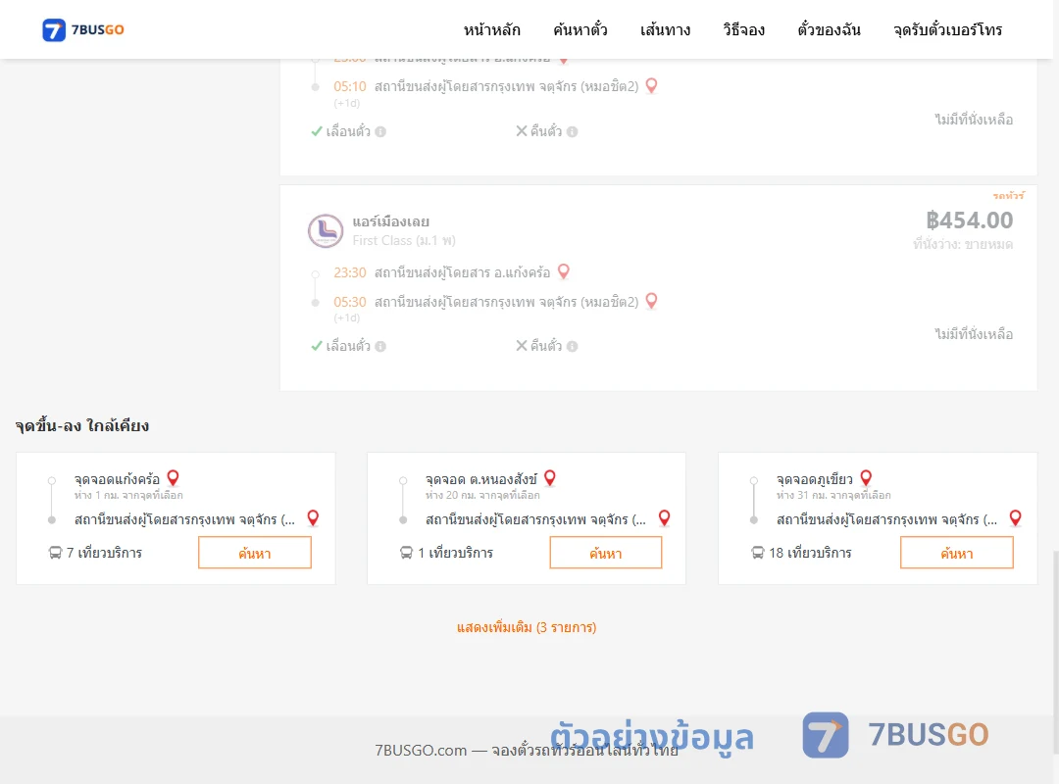Click info icon beside เลื่อนตั๋ว in 05:10 trip
The image size is (1059, 784).
pos(380,131)
